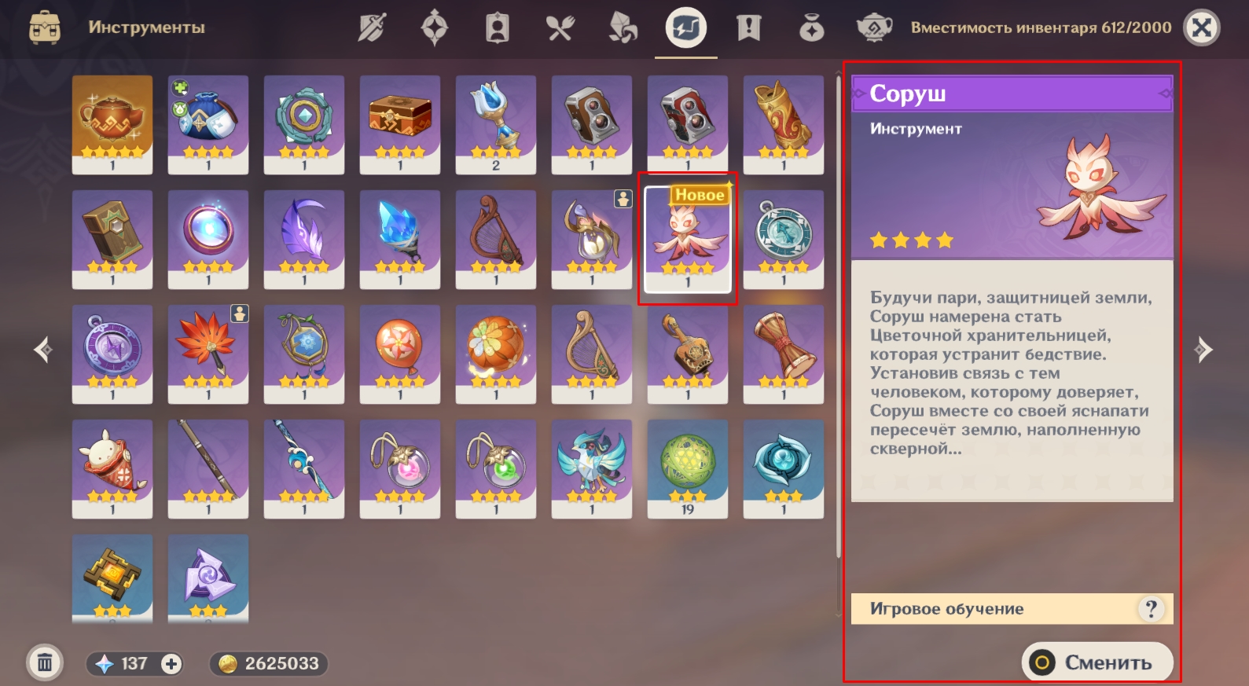Select the drum instrument item
The width and height of the screenshot is (1249, 686).
[x=784, y=354]
